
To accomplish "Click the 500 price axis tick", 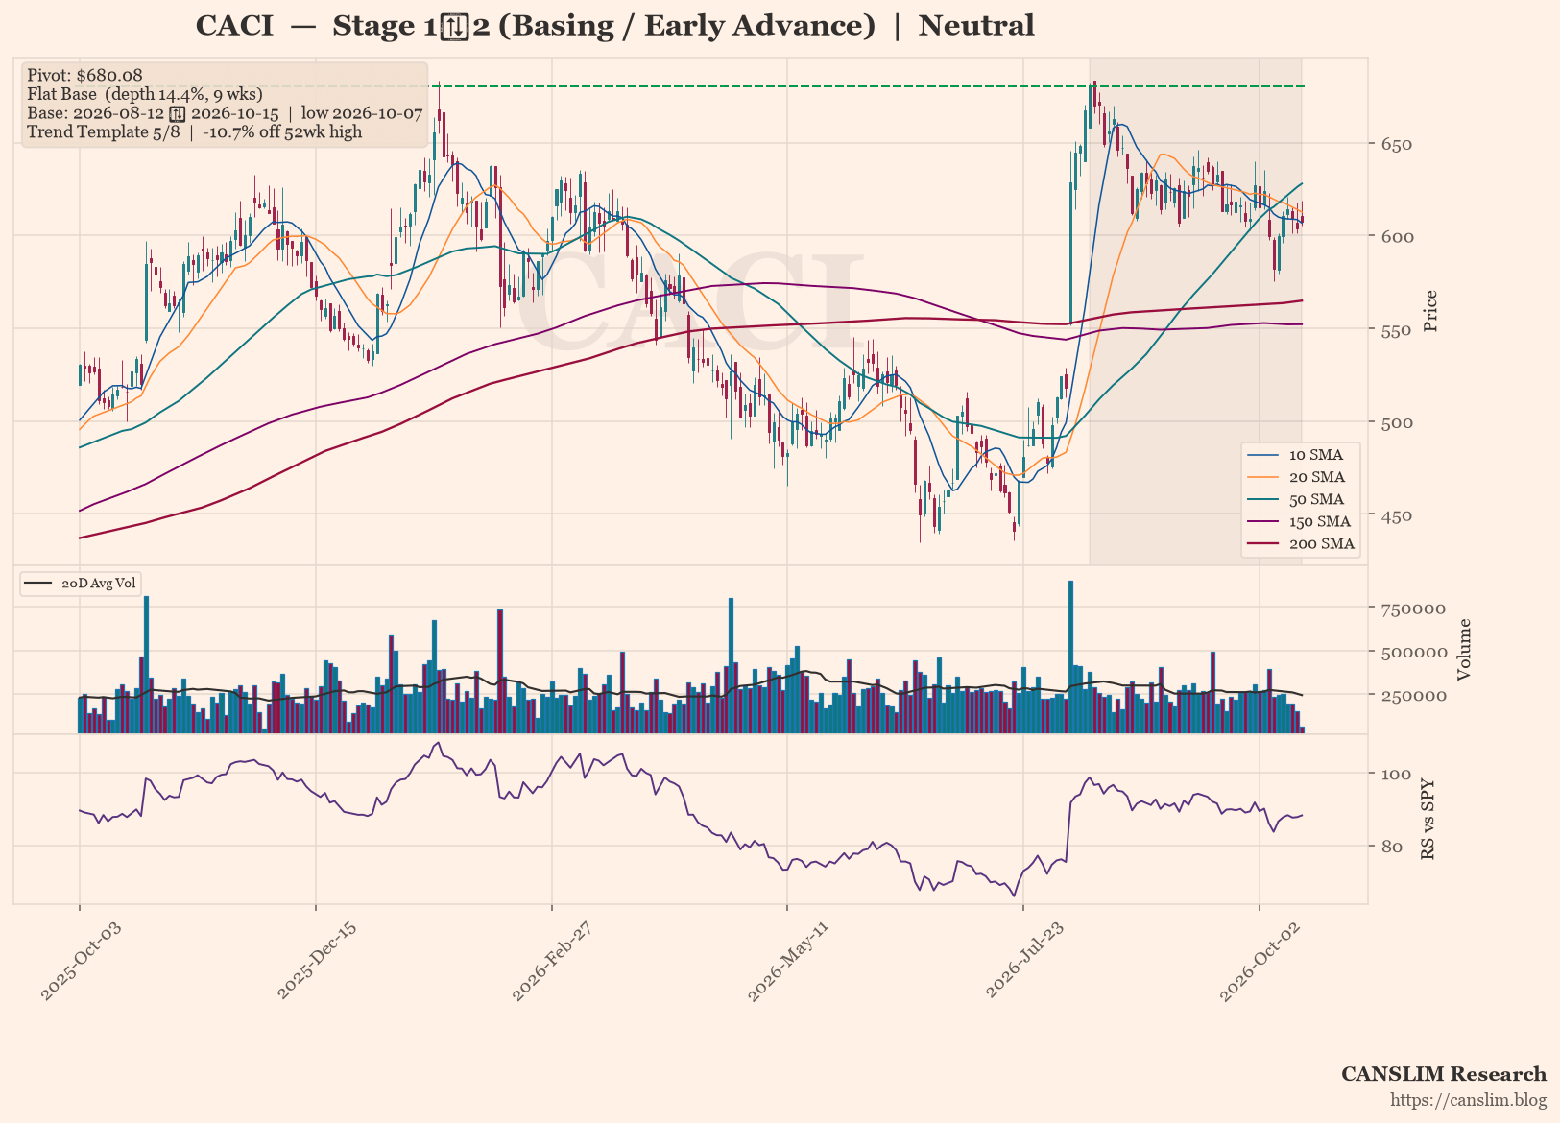I will coord(1396,423).
